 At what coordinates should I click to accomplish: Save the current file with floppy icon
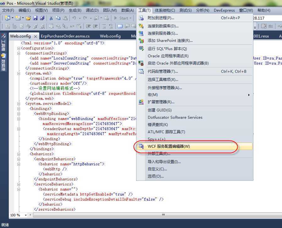(x=35, y=18)
